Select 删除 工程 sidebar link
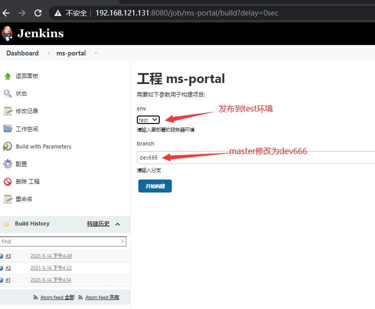Screen dimensions: 375x309 click(x=27, y=181)
